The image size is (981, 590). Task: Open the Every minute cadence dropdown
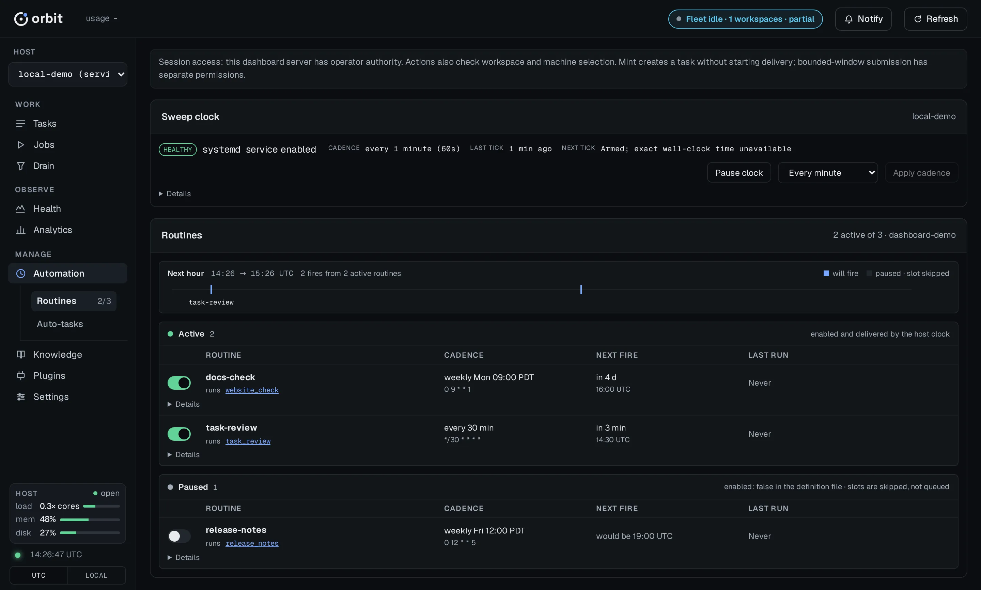(x=828, y=173)
